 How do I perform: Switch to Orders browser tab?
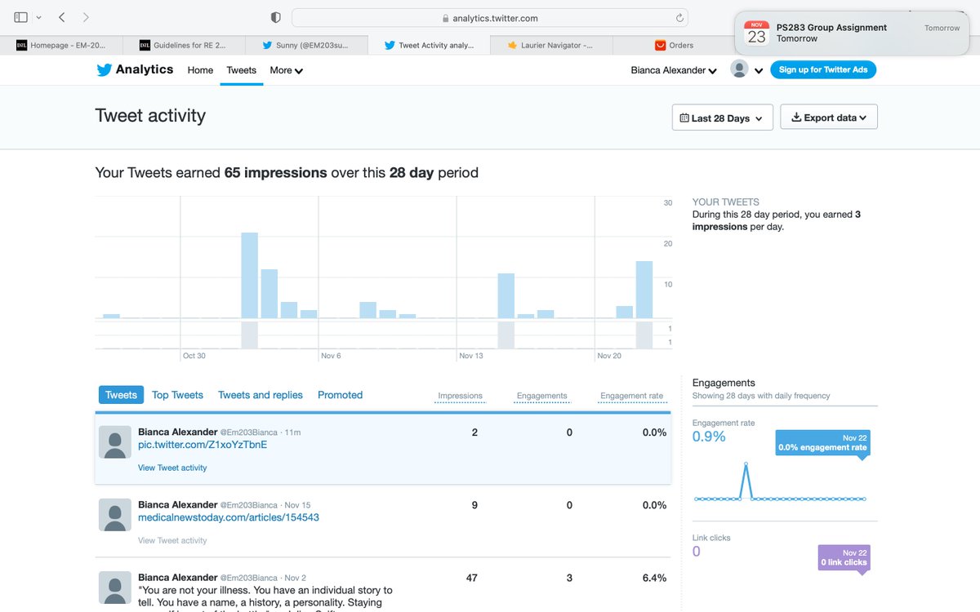674,46
